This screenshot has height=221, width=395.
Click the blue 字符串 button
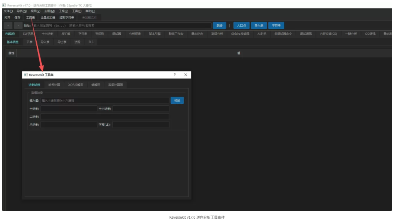(276, 25)
